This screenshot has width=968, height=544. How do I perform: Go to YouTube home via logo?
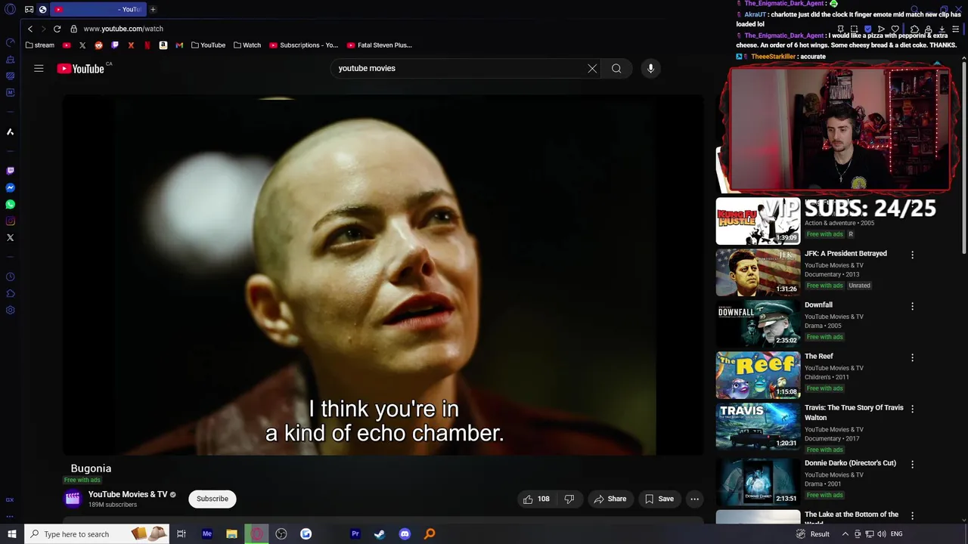(x=80, y=69)
